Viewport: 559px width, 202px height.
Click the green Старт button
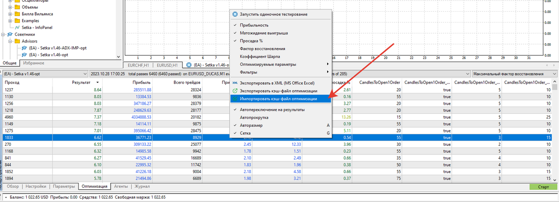coord(543,187)
